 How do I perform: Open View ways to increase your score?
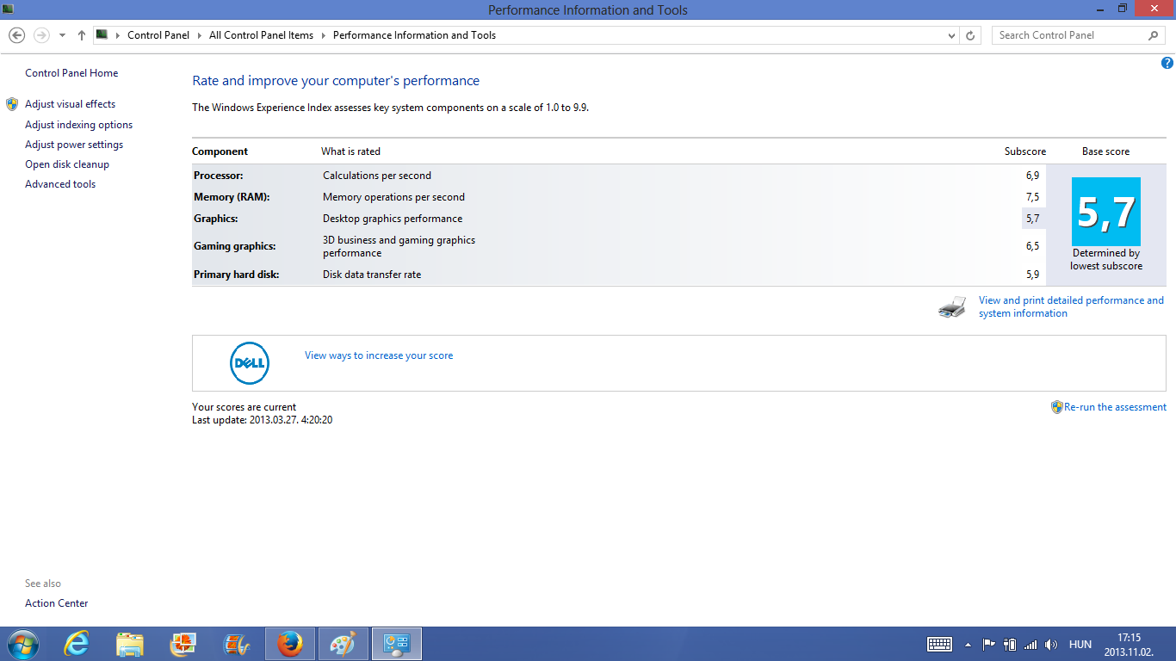[379, 355]
